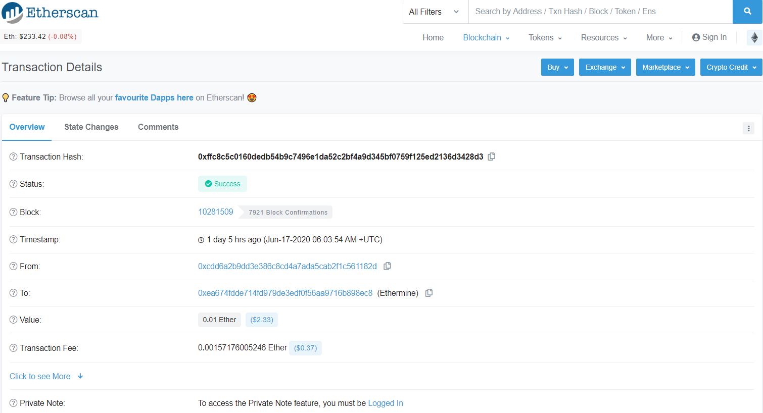This screenshot has height=413, width=763.
Task: Copy the transaction hash to clipboard
Action: (491, 157)
